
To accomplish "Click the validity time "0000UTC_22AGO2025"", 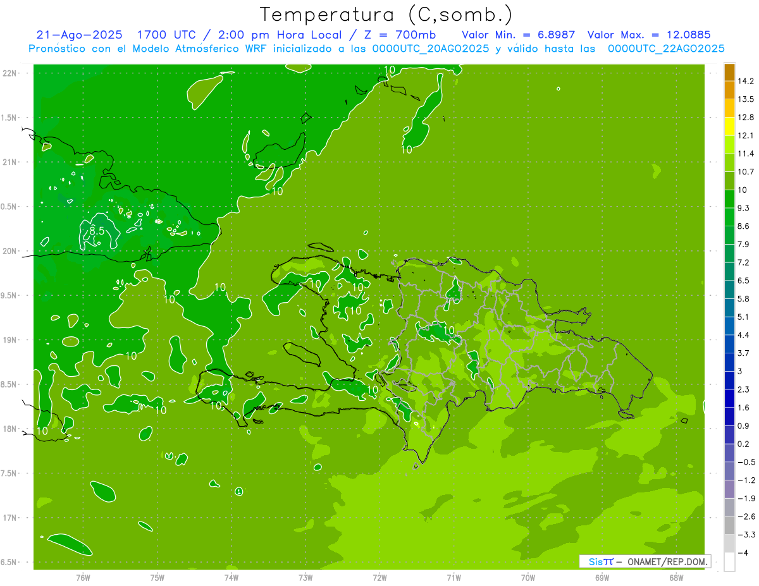I will 666,49.
